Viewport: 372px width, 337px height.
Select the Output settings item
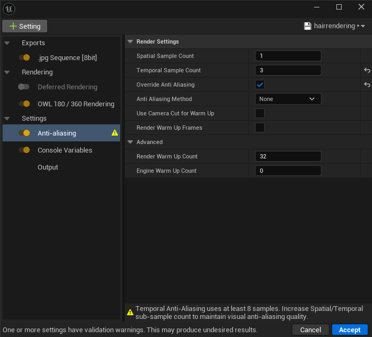point(48,167)
